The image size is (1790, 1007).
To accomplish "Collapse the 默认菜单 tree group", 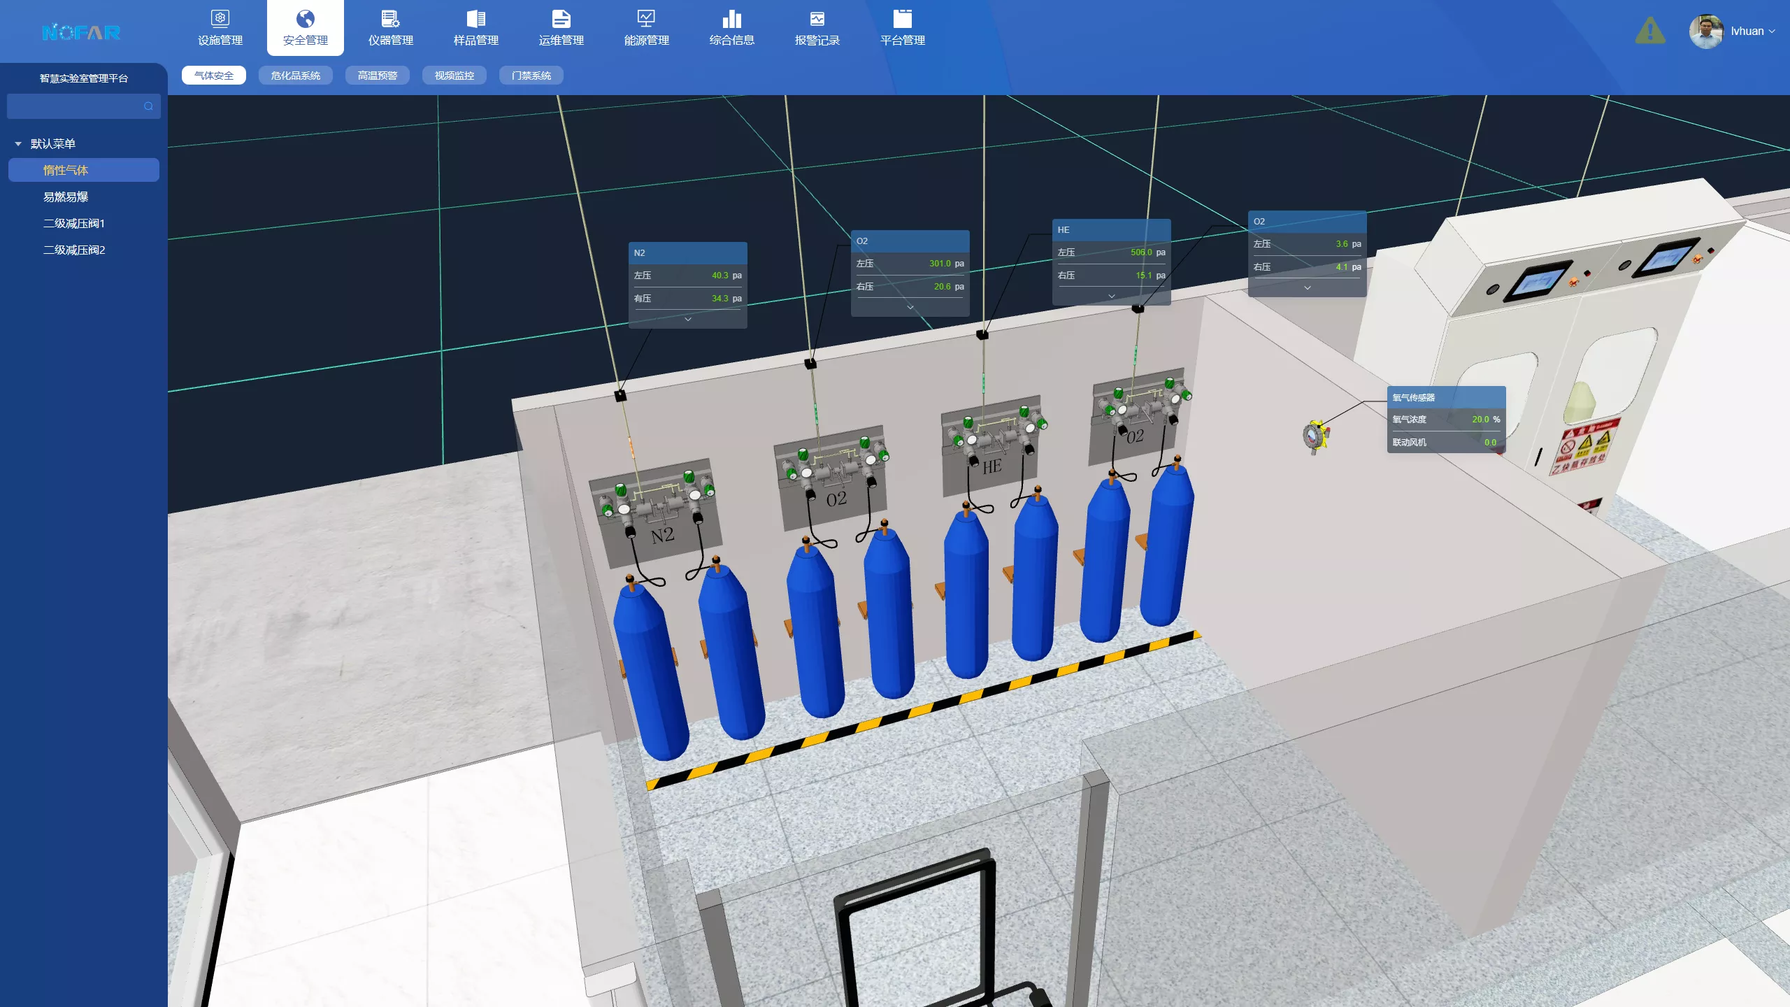I will coord(18,144).
